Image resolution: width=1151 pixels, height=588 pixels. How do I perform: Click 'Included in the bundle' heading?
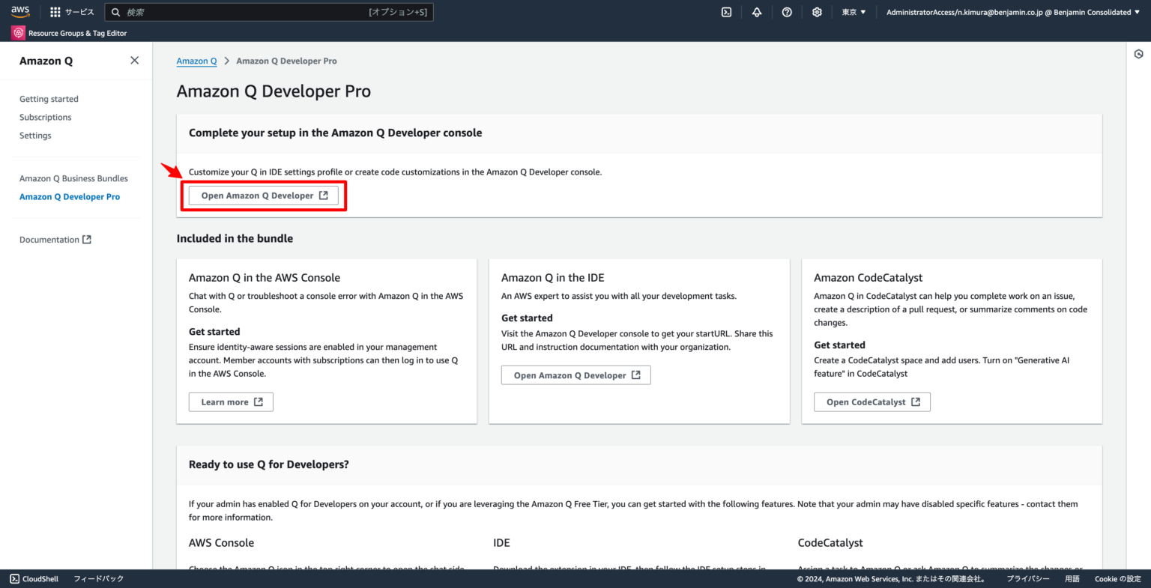(x=235, y=238)
